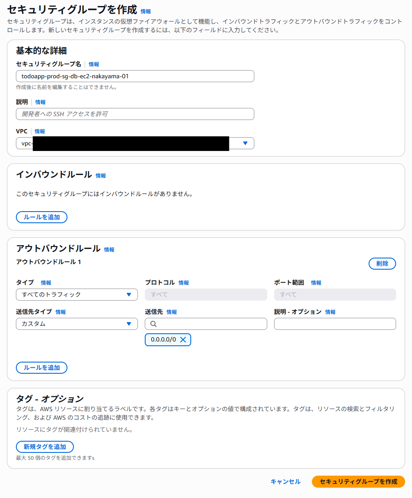Screen dimensions: 412x498
Task: Open 情報 link next to ポート範囲
Action: pos(316,283)
